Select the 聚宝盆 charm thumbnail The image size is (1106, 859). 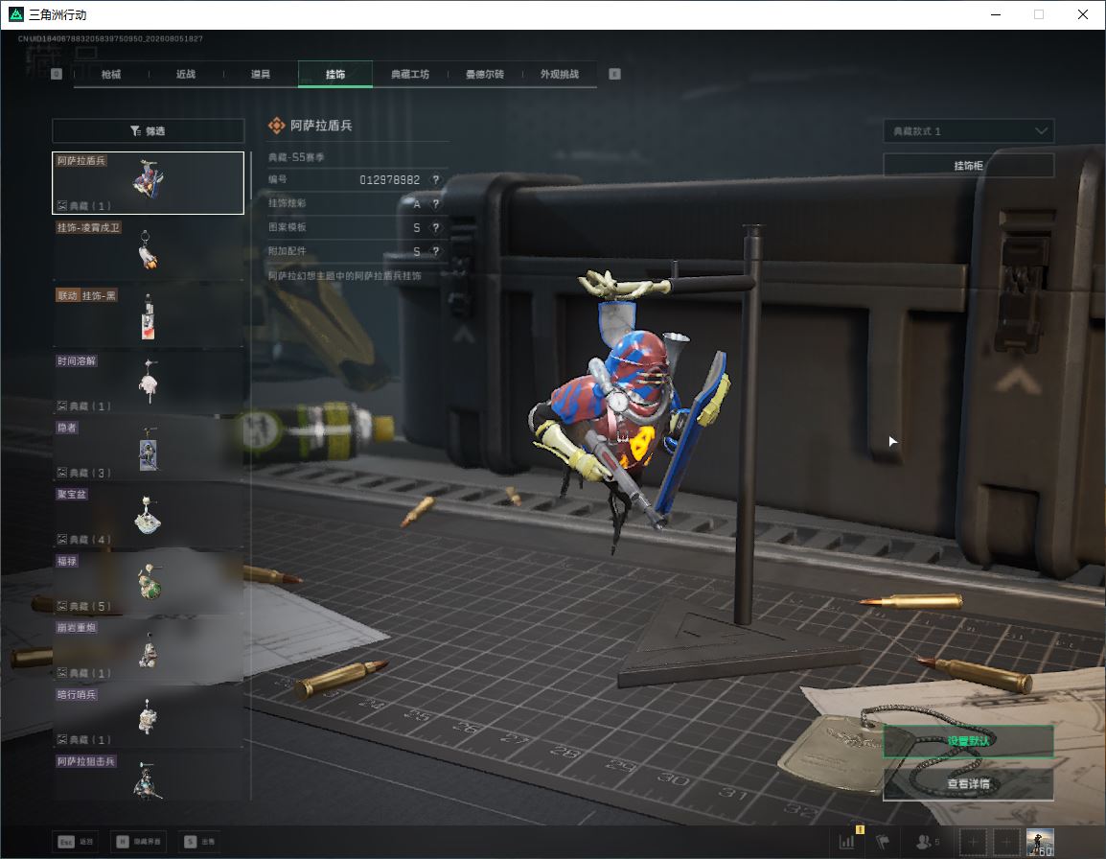(x=149, y=517)
